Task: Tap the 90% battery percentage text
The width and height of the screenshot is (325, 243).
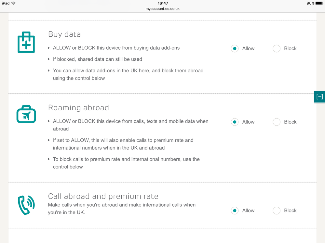Action: click(x=310, y=3)
